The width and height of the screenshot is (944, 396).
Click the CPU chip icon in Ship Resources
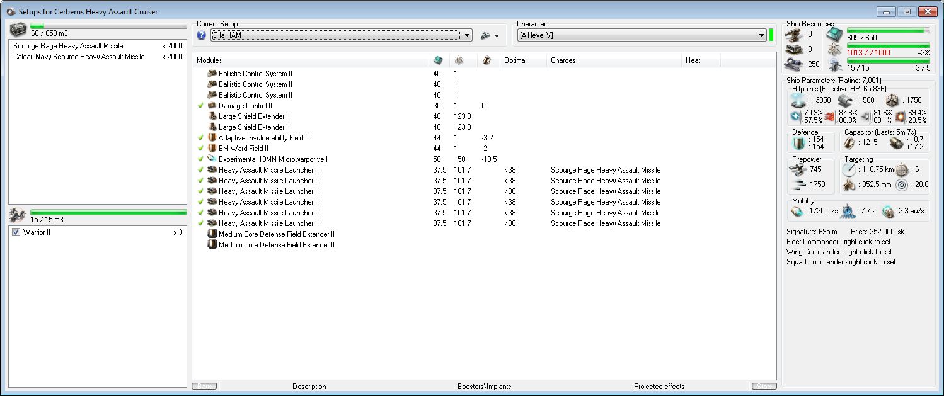[834, 34]
